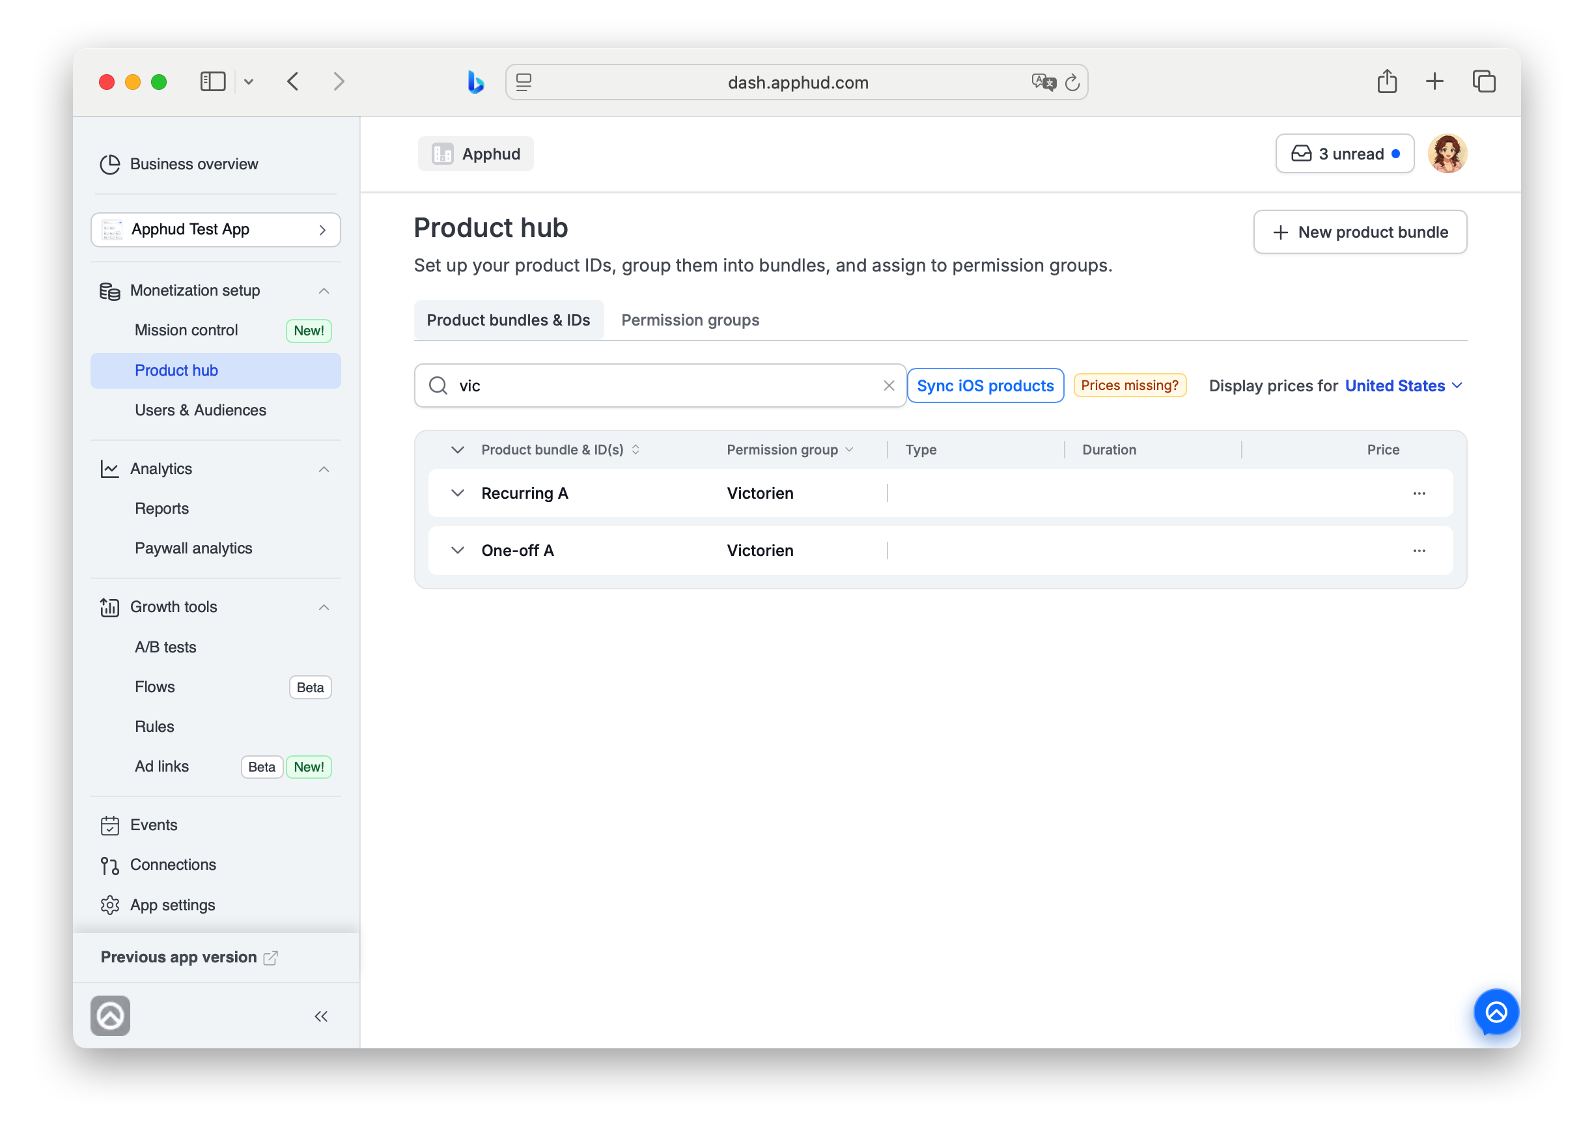Click the Duration column header
The height and width of the screenshot is (1146, 1594).
1109,450
